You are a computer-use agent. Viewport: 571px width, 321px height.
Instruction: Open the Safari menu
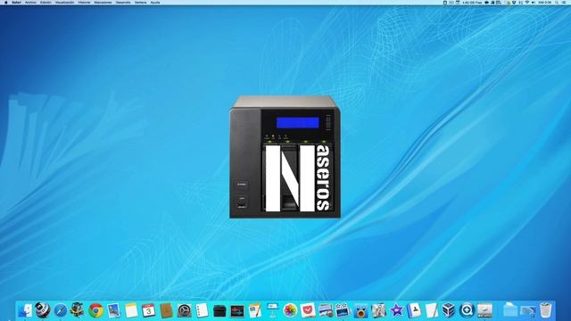(16, 2)
